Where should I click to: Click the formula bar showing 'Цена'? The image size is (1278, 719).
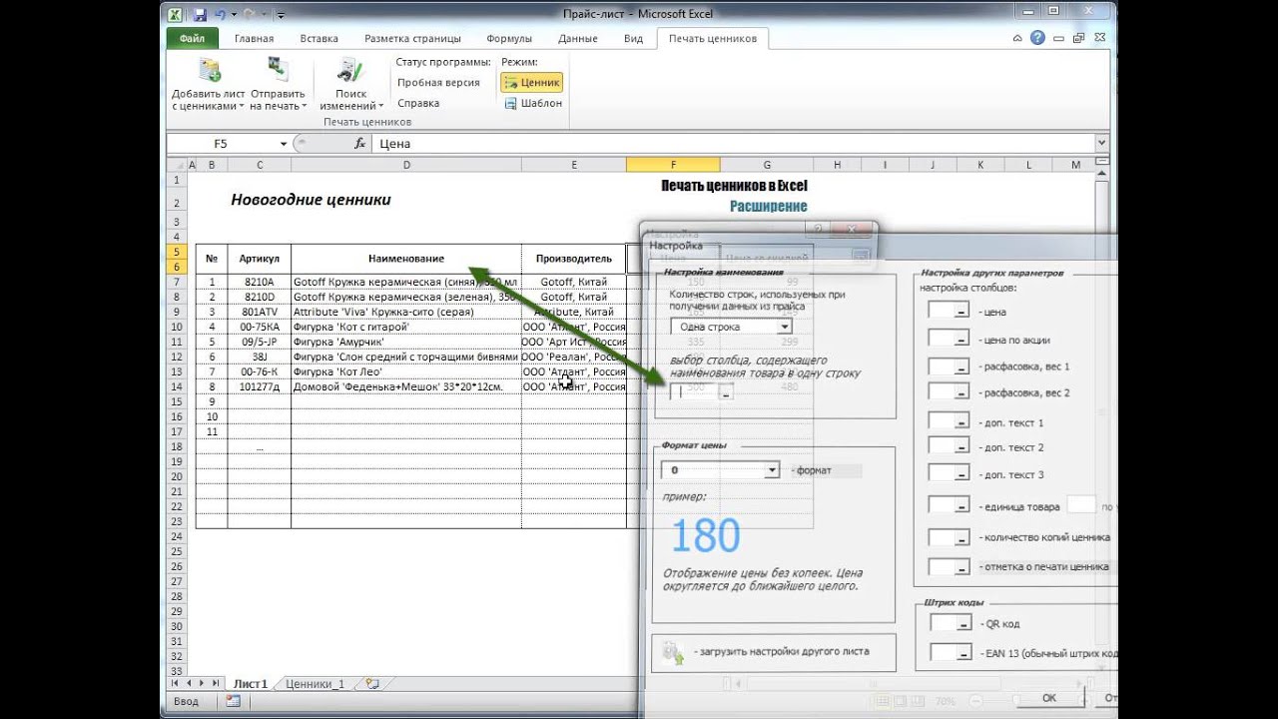pos(734,144)
